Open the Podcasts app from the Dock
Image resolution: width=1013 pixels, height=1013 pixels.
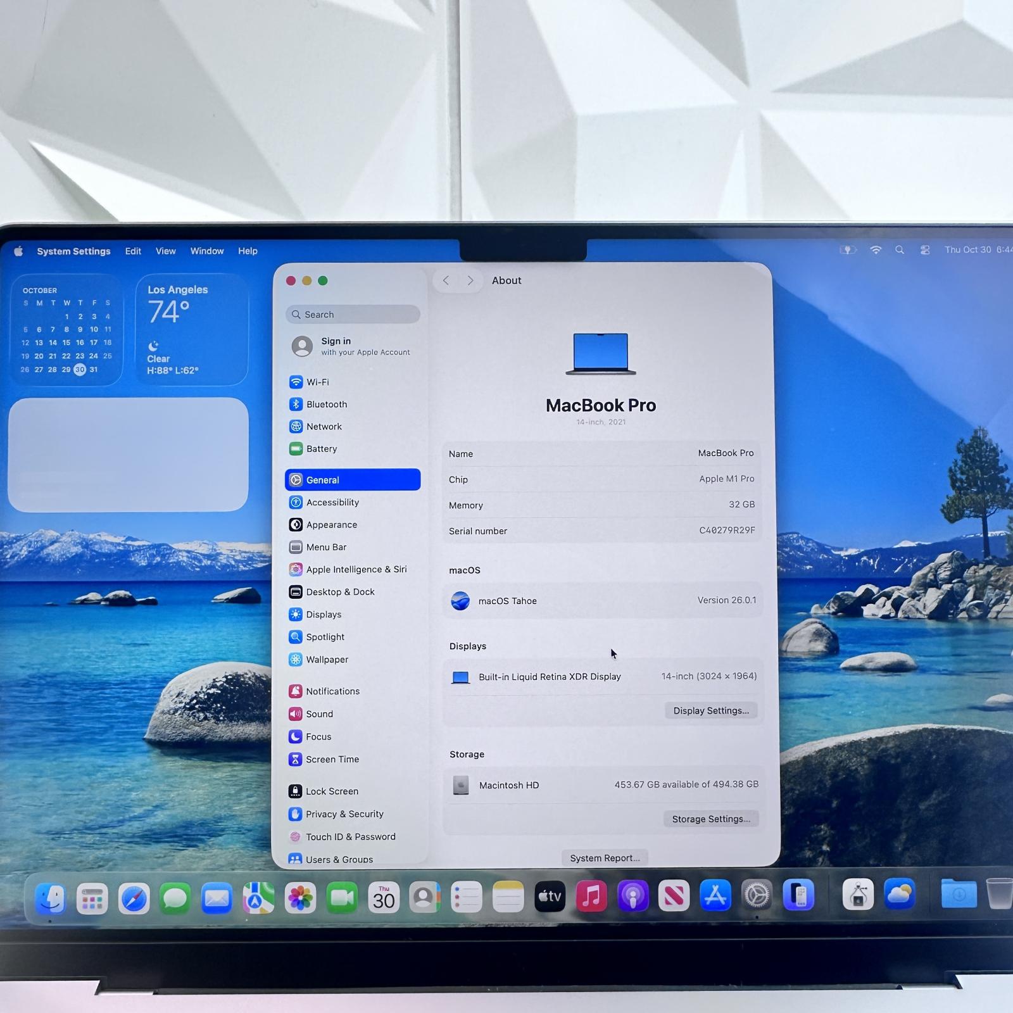[x=633, y=897]
